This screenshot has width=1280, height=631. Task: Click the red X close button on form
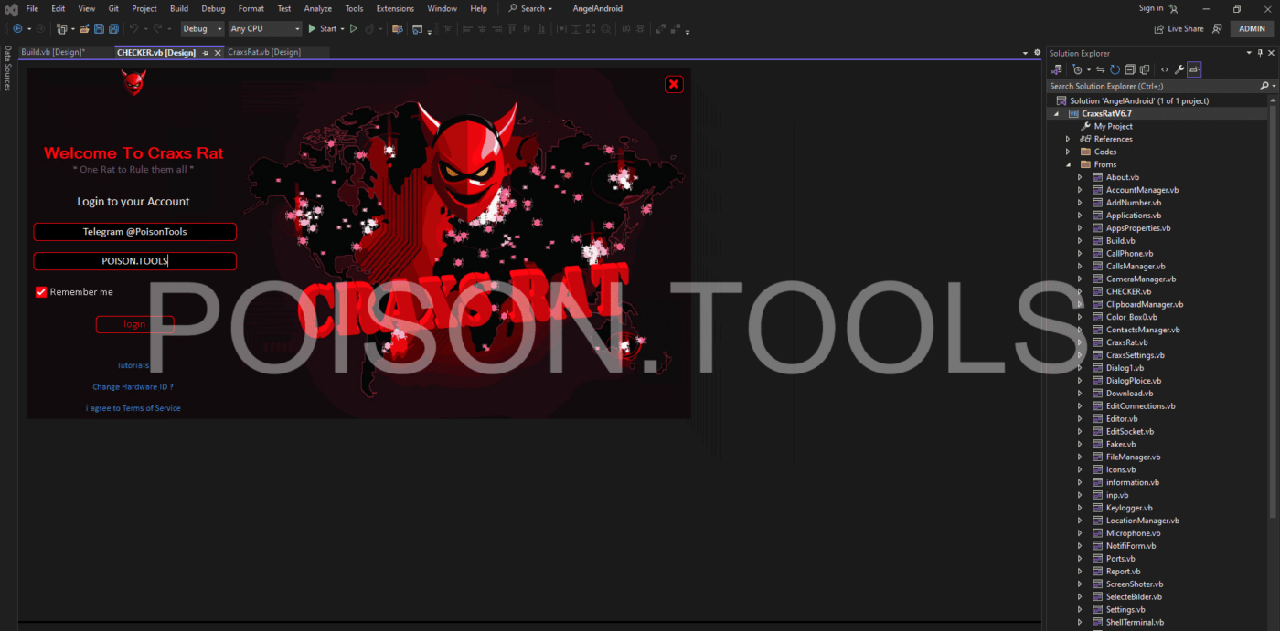[x=674, y=84]
